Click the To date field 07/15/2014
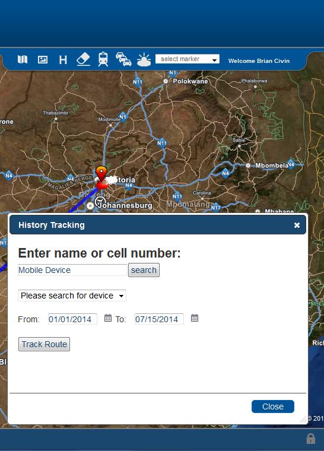Image resolution: width=324 pixels, height=451 pixels. tap(159, 319)
